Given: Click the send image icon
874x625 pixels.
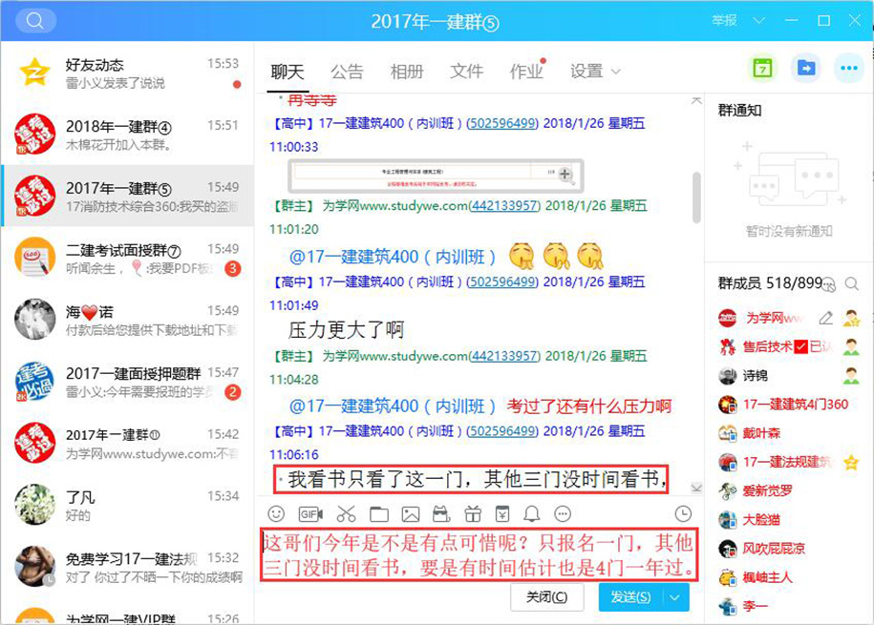Looking at the screenshot, I should tap(411, 514).
